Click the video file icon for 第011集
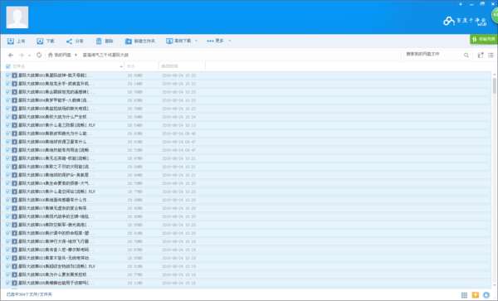The image size is (498, 301). point(14,158)
